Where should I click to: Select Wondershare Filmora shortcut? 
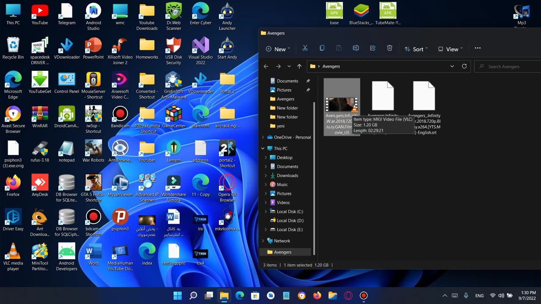click(174, 188)
